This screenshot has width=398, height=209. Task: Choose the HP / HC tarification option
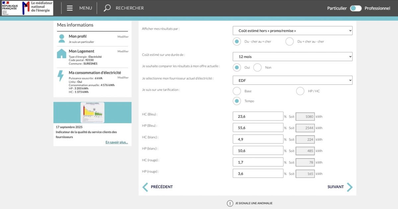(x=300, y=91)
